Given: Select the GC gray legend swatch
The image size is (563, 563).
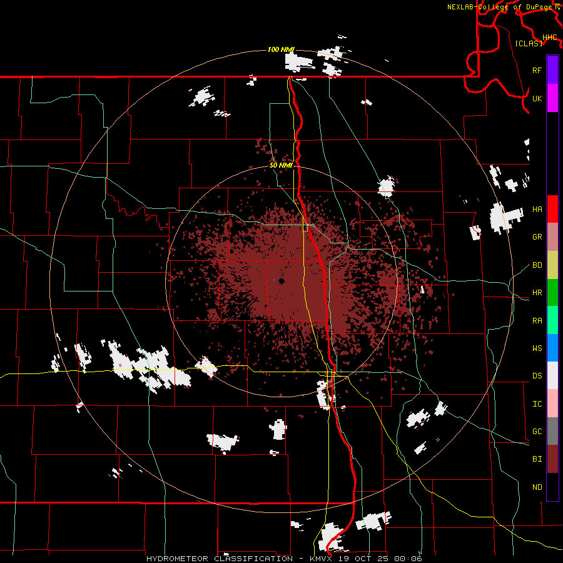Looking at the screenshot, I should click(552, 431).
